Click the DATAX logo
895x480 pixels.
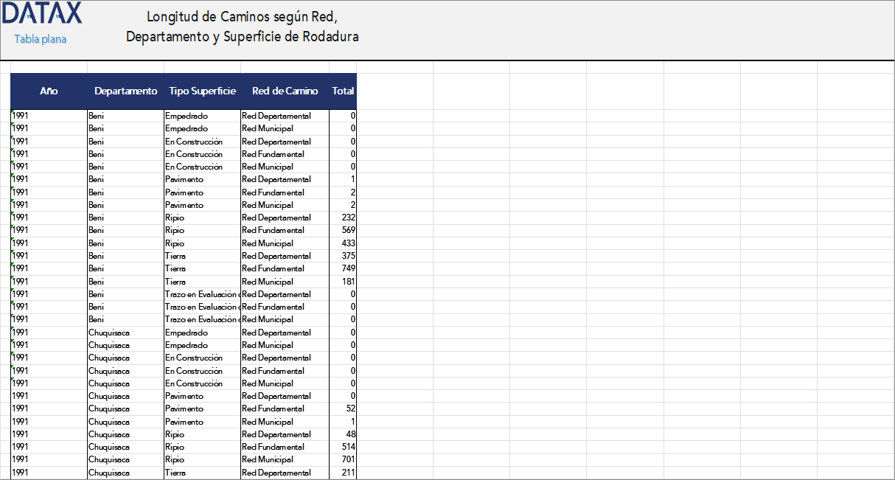[41, 13]
